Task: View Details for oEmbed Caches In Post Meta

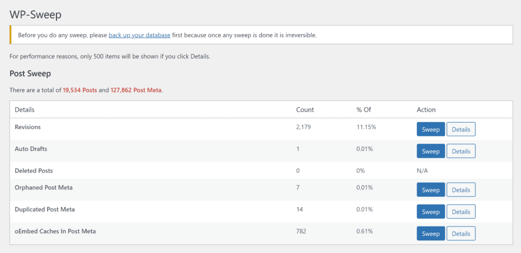Action: click(x=461, y=233)
